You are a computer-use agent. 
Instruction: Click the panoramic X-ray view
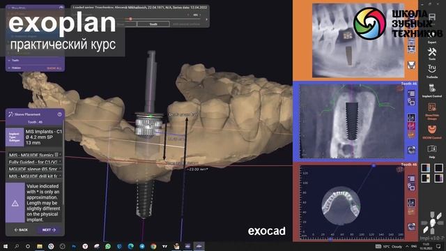pos(357,40)
